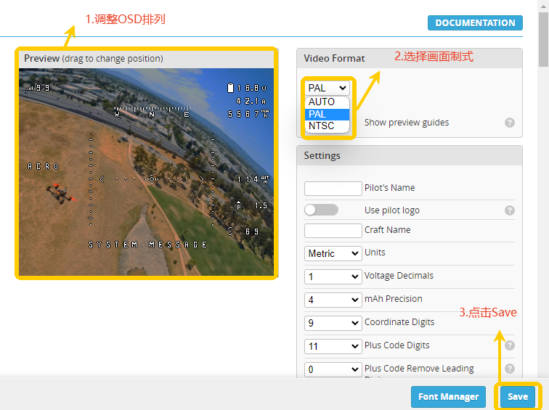This screenshot has width=549, height=410.
Task: Click the Craft Name input field
Action: tap(333, 231)
